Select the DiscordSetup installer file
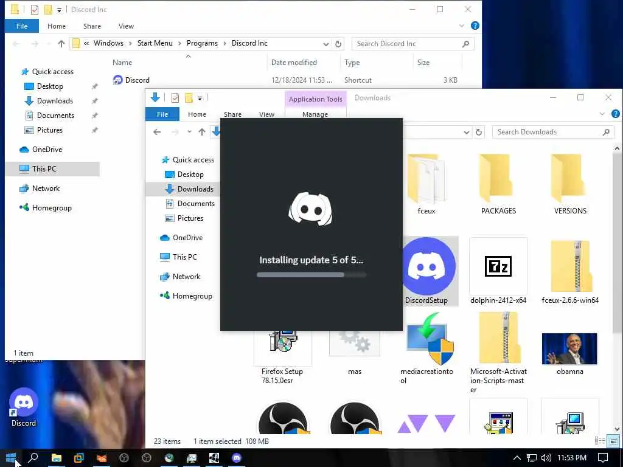 [428, 271]
